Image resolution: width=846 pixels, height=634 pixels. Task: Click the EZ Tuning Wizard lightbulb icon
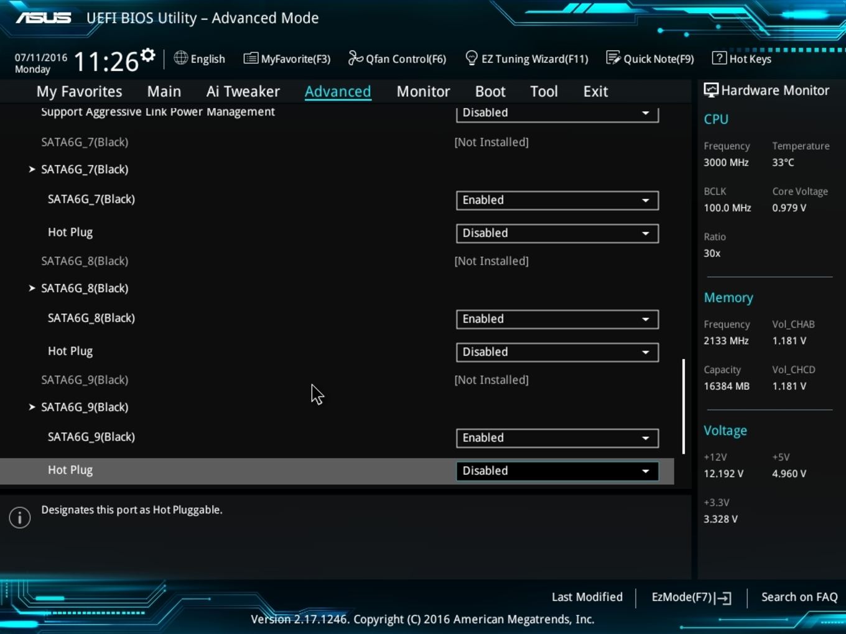click(x=472, y=58)
